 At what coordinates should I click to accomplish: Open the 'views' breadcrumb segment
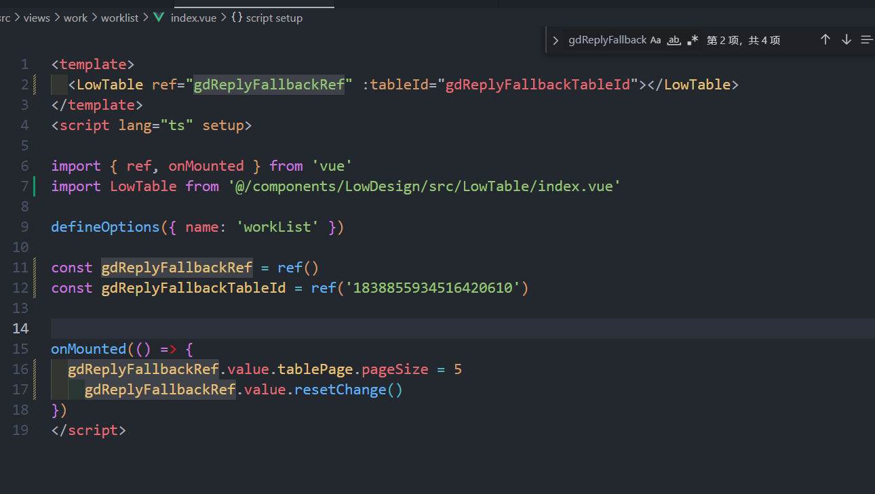tap(37, 18)
